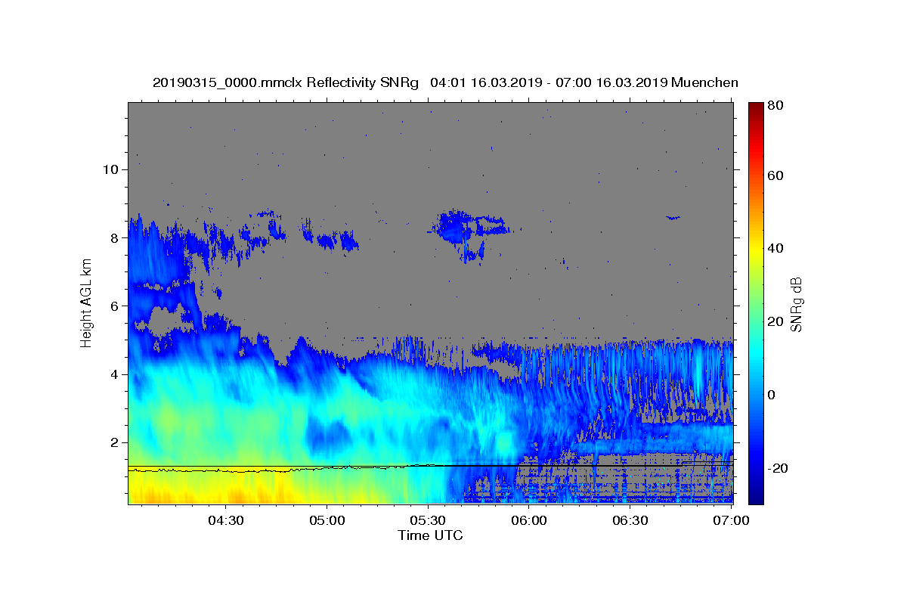Click the 05:30 time tick label
This screenshot has height=605, width=907.
pyautogui.click(x=428, y=520)
